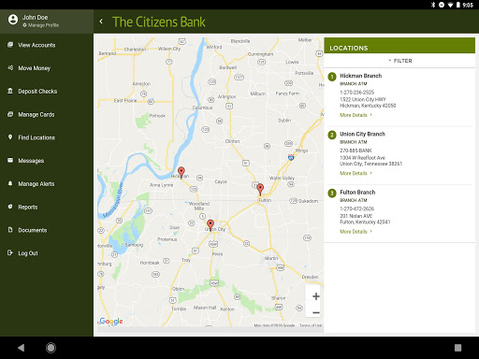Open Deposit Checks from sidebar

pyautogui.click(x=37, y=92)
